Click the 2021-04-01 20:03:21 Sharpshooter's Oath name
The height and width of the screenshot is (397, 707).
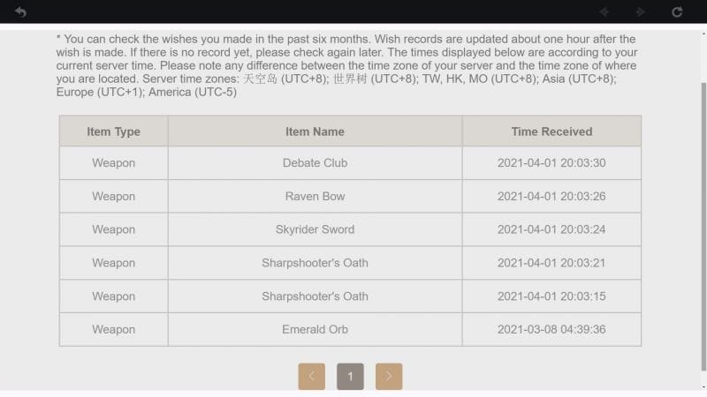coord(315,263)
